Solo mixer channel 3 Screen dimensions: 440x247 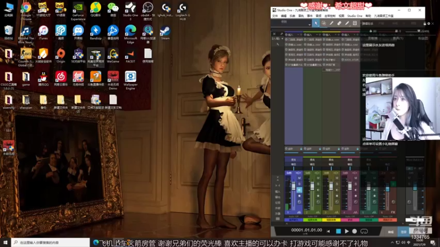(337, 184)
